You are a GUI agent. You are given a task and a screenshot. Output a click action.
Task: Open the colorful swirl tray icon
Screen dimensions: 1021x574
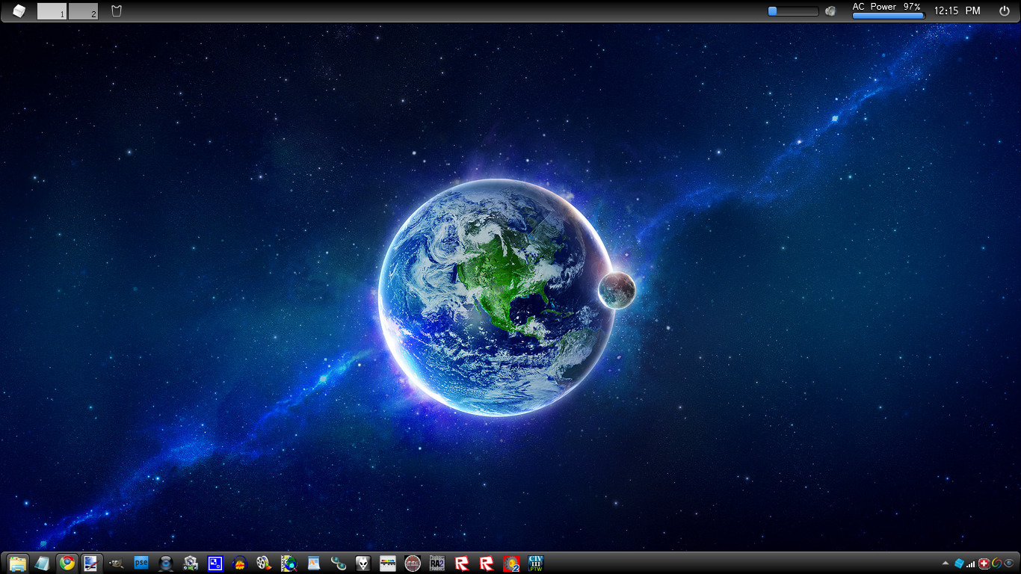click(x=997, y=564)
